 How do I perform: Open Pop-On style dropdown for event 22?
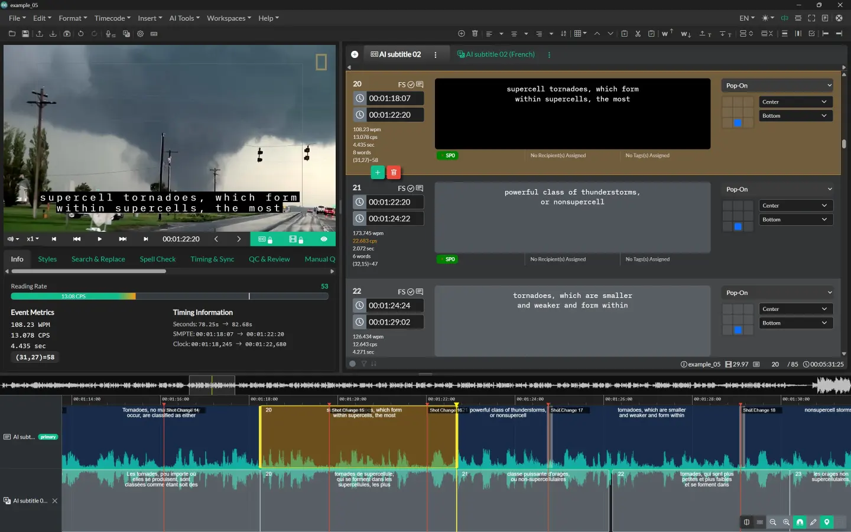pos(778,293)
